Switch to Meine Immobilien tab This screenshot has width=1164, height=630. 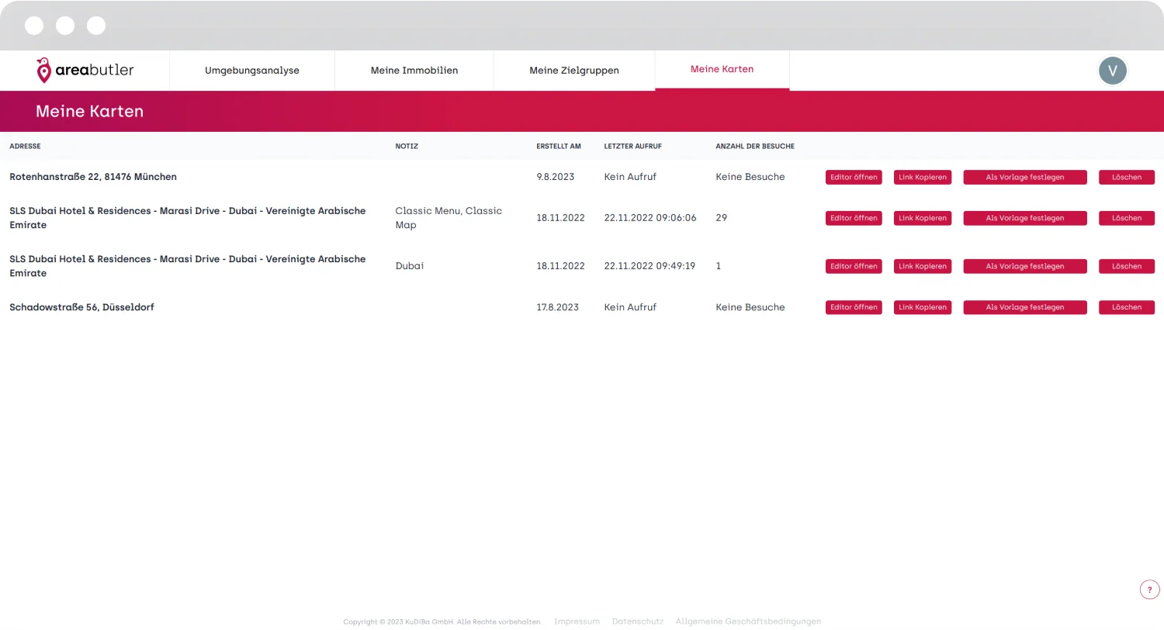[x=414, y=71]
